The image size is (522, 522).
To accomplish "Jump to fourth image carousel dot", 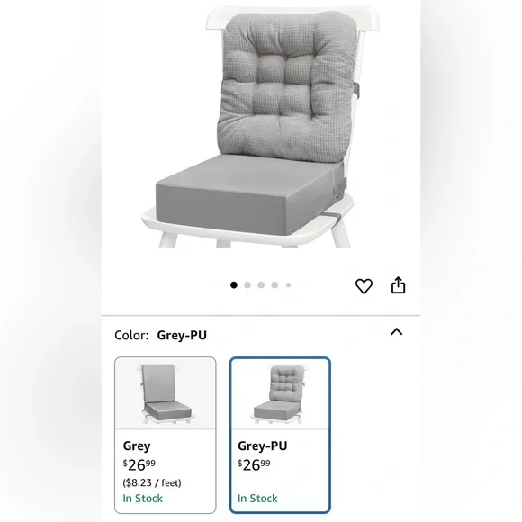I will (x=274, y=285).
